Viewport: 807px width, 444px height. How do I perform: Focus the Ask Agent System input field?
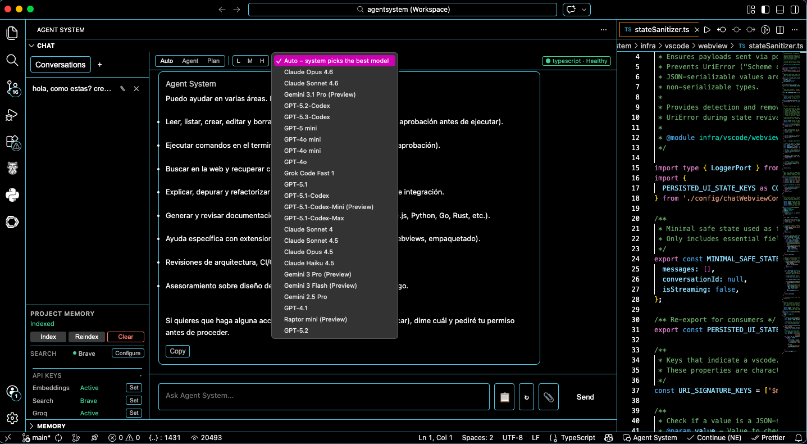coord(324,396)
